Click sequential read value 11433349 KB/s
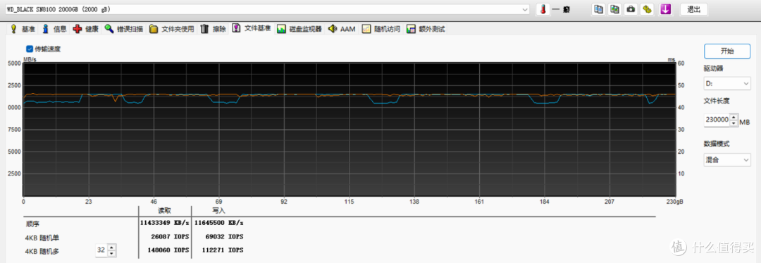This screenshot has width=761, height=263. (x=164, y=224)
